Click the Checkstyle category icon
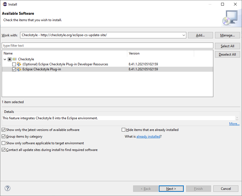This screenshot has height=196, width=242. 14,59
